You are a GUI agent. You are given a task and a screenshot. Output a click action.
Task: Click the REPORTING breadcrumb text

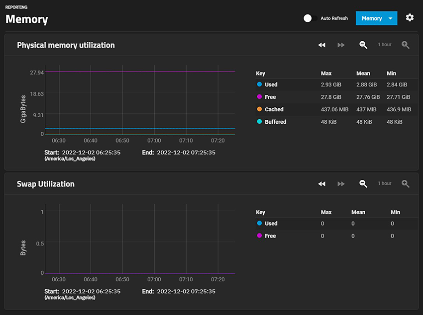pyautogui.click(x=16, y=7)
